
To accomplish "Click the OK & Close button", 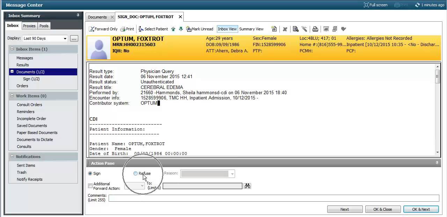I will (383, 209).
